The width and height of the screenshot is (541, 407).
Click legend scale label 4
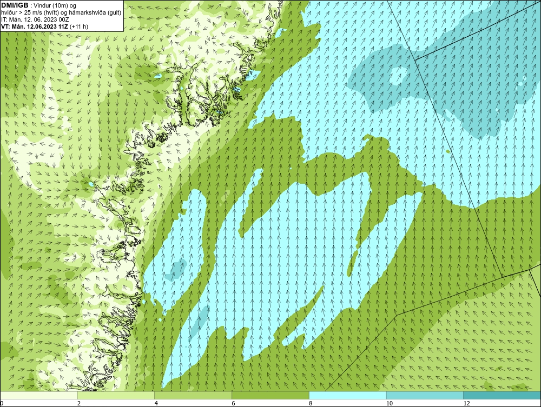pyautogui.click(x=156, y=403)
